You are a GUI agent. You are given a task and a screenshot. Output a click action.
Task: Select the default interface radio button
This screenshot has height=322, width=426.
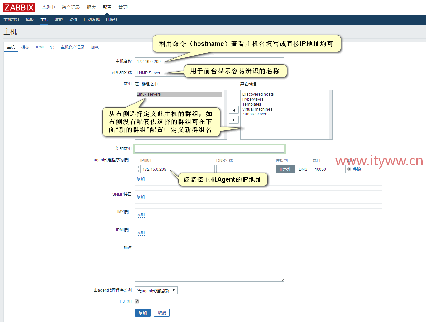coord(349,169)
